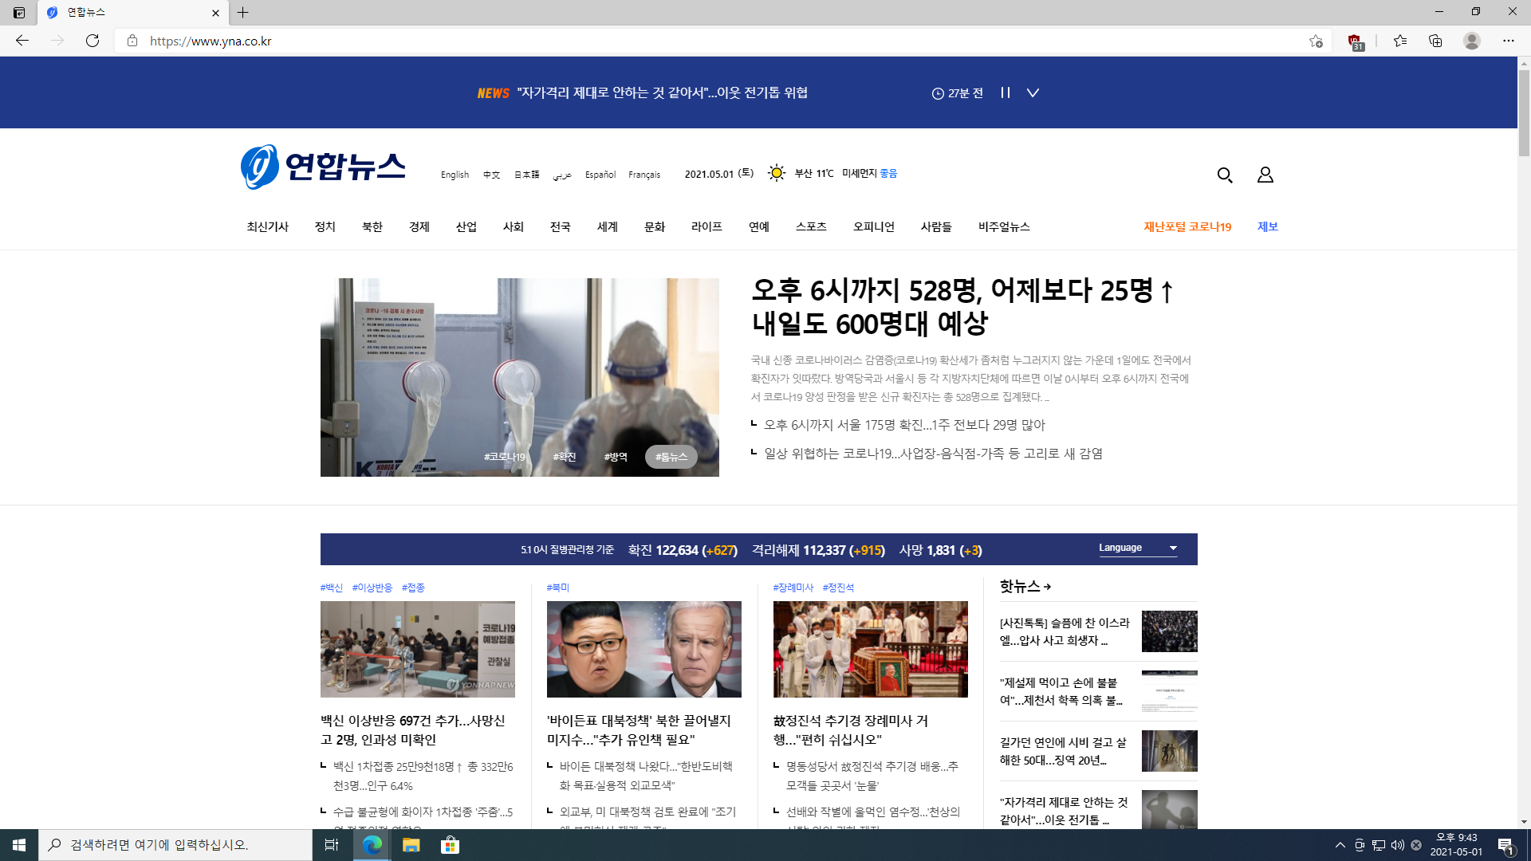1531x861 pixels.
Task: Open 세계 menu
Action: tap(608, 227)
